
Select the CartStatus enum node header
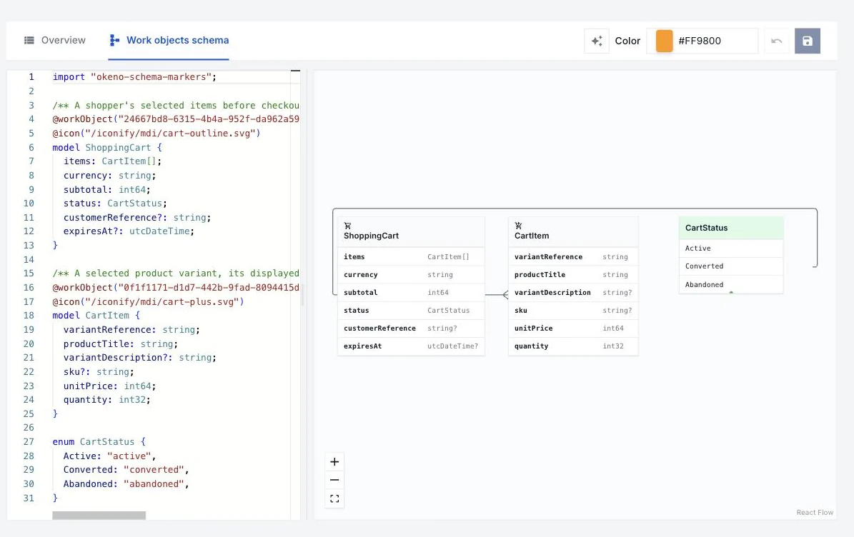[x=731, y=228]
